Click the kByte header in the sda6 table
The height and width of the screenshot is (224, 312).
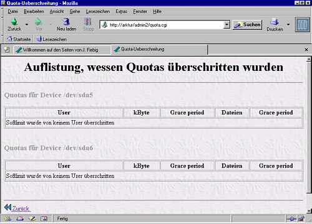(142, 166)
